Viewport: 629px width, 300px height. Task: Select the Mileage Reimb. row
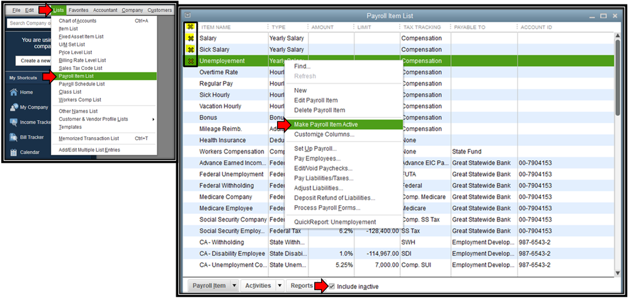(x=399, y=129)
